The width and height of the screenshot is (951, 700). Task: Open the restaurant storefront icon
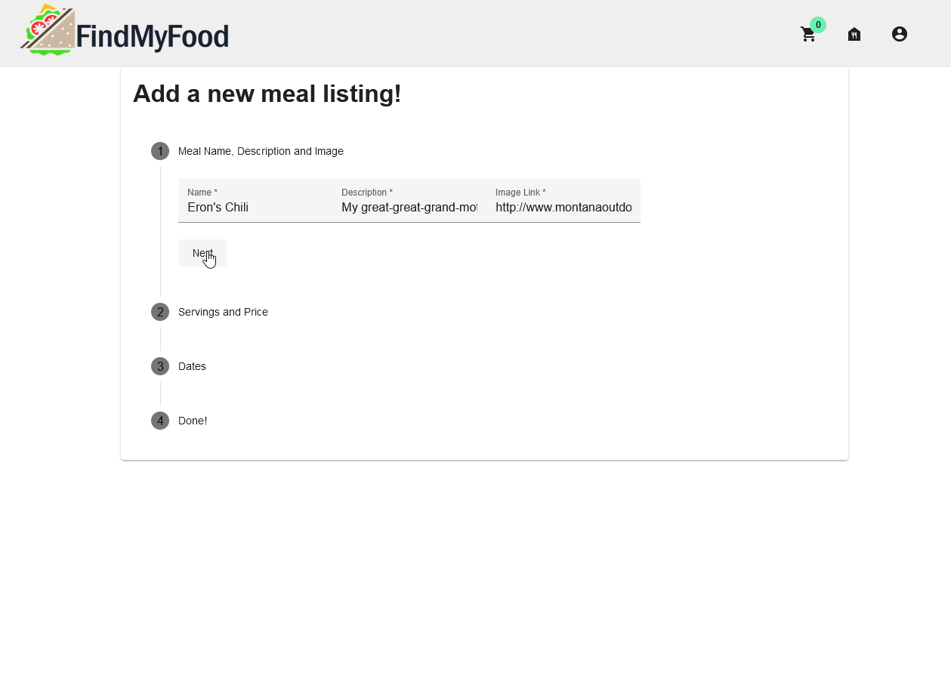[854, 34]
